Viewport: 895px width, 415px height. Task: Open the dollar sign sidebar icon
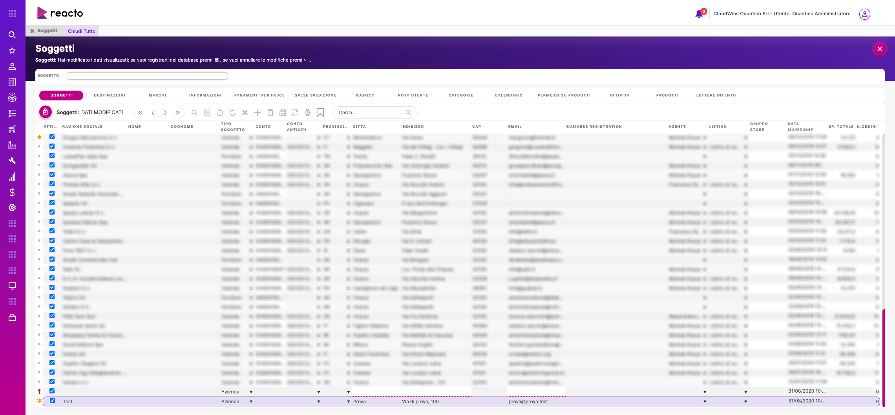click(x=12, y=192)
